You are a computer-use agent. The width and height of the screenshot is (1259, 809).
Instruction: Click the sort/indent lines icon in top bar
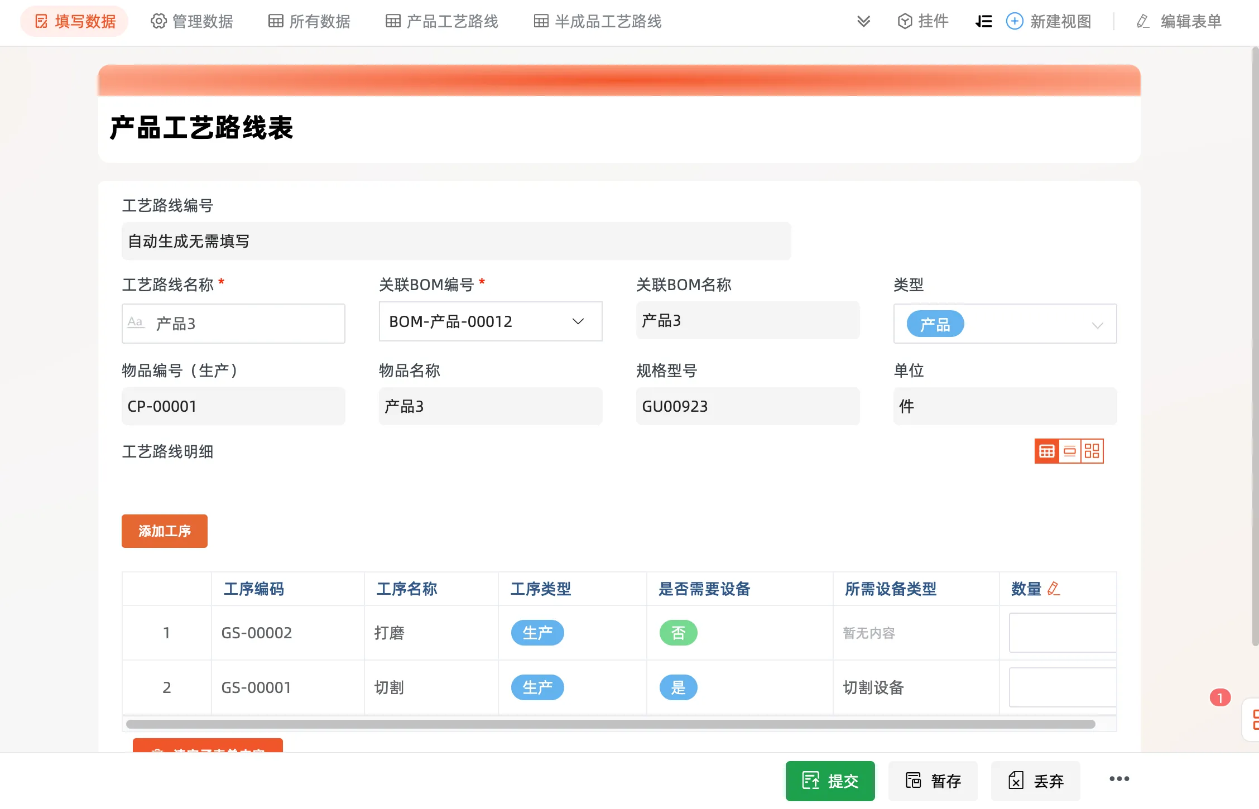click(983, 21)
